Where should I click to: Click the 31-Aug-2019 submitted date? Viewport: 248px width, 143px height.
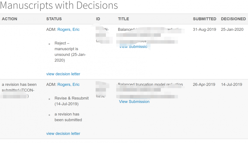tap(204, 29)
